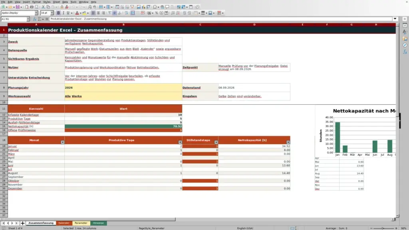Insert a chart using the chart icon
Screen dimensions: 409x230
(x=143, y=7)
